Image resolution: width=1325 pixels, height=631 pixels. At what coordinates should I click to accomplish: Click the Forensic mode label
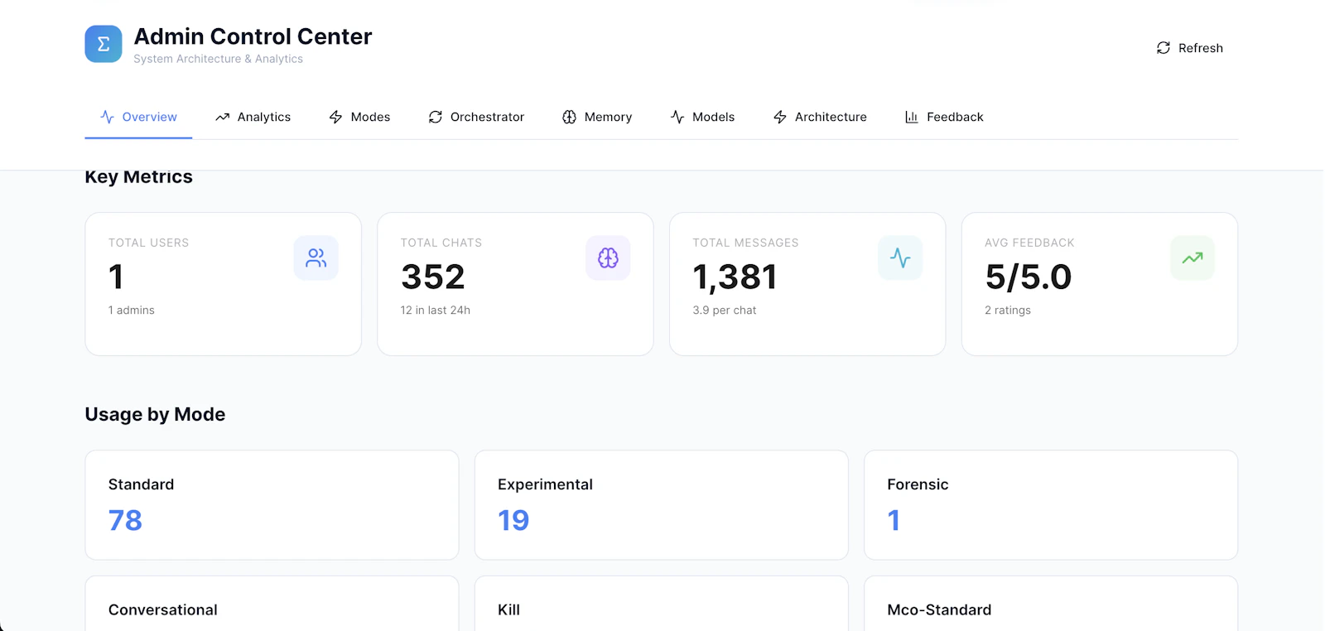[918, 484]
